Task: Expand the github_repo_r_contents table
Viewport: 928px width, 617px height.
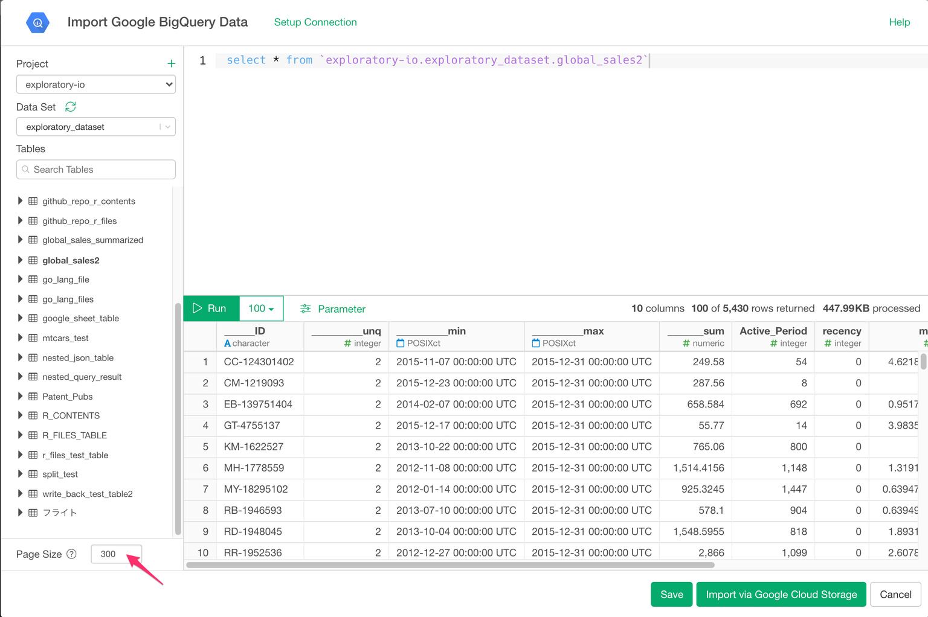Action: [20, 201]
